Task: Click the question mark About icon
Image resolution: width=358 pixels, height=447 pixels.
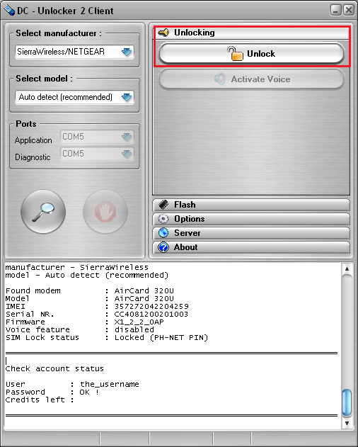Action: [163, 247]
